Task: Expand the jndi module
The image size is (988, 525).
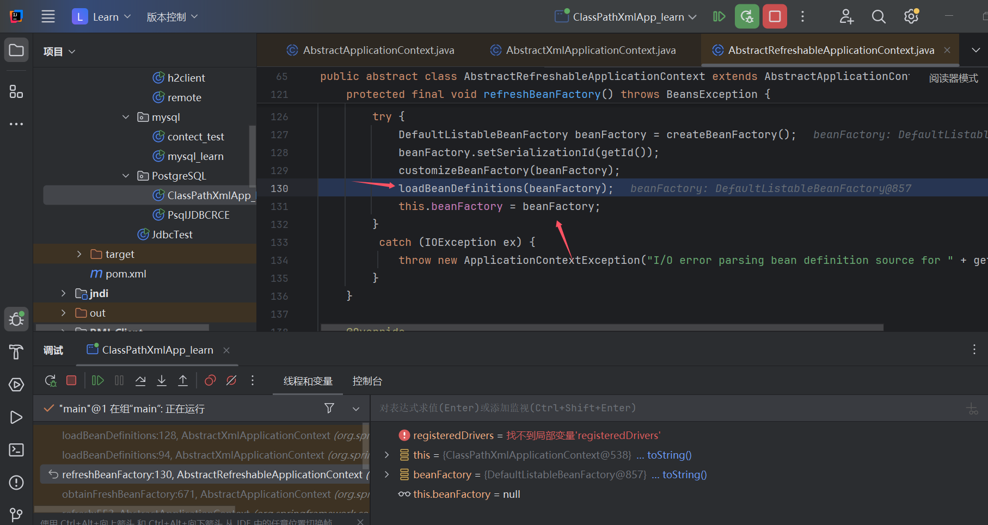Action: coord(63,293)
